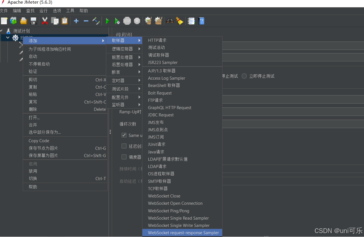
Task: Click the 循环次数 input field
Action: tap(293, 124)
